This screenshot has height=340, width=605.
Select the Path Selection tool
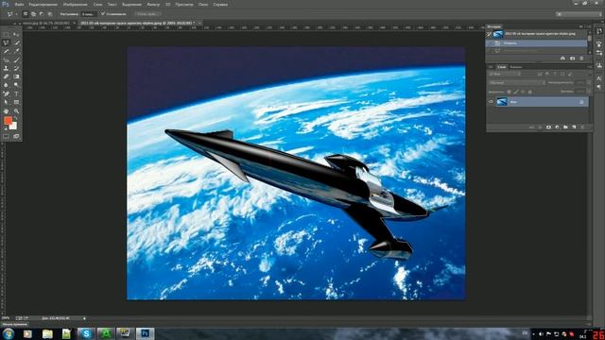coord(6,102)
